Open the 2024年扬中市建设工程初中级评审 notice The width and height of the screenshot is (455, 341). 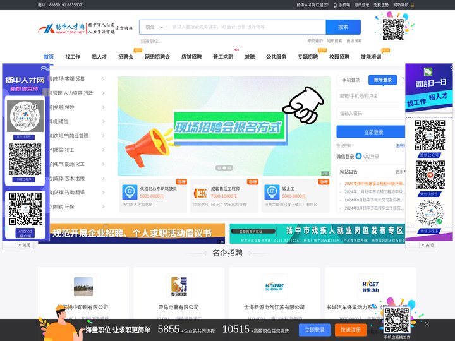click(374, 184)
